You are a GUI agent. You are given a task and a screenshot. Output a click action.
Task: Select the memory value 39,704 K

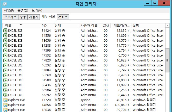click(x=123, y=110)
